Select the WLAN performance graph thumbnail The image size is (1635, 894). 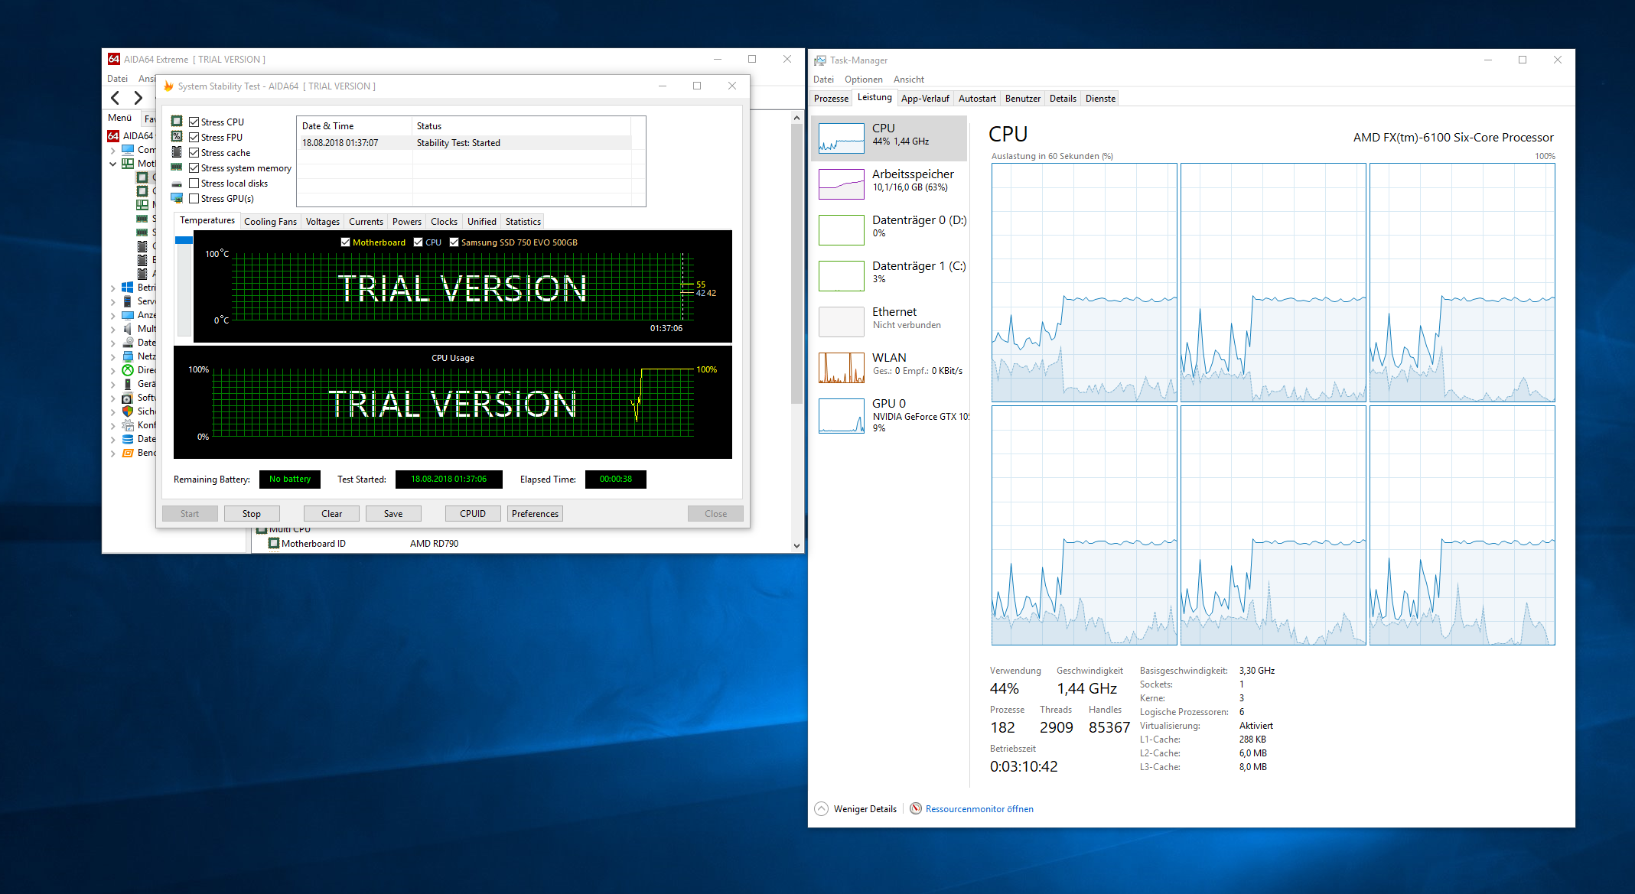click(x=841, y=368)
